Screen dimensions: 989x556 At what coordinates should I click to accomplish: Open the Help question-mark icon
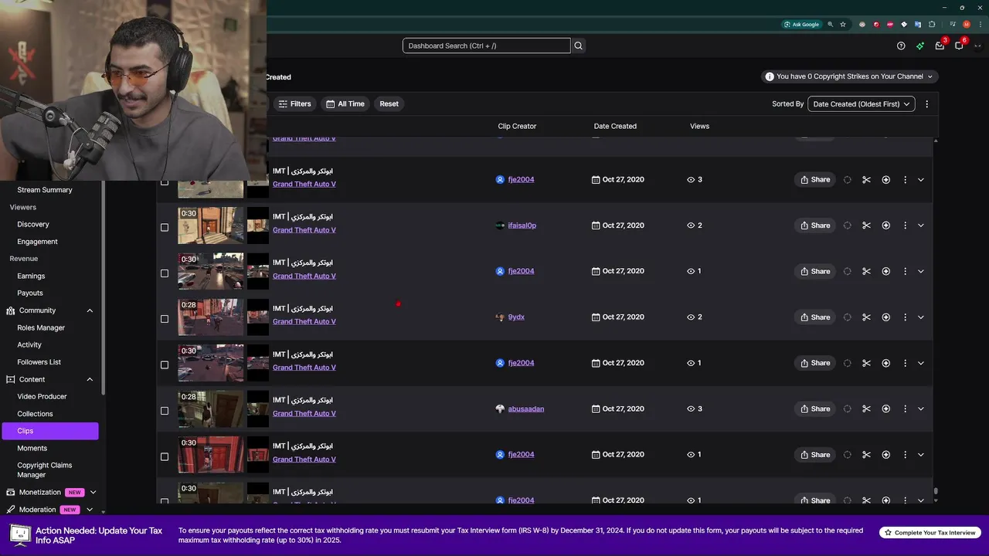901,46
